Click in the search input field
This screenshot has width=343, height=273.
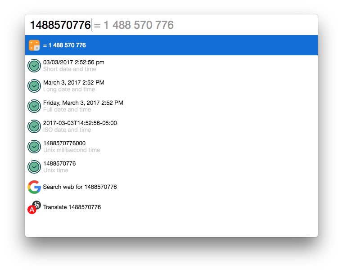pos(171,25)
